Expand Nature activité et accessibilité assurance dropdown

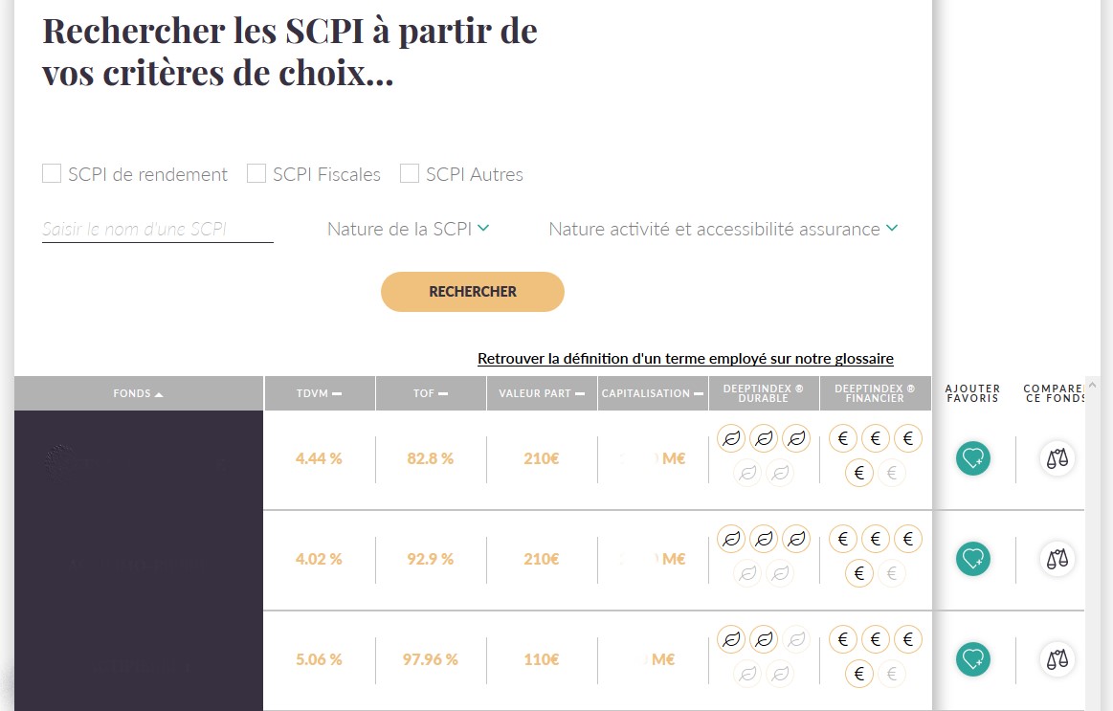(723, 230)
